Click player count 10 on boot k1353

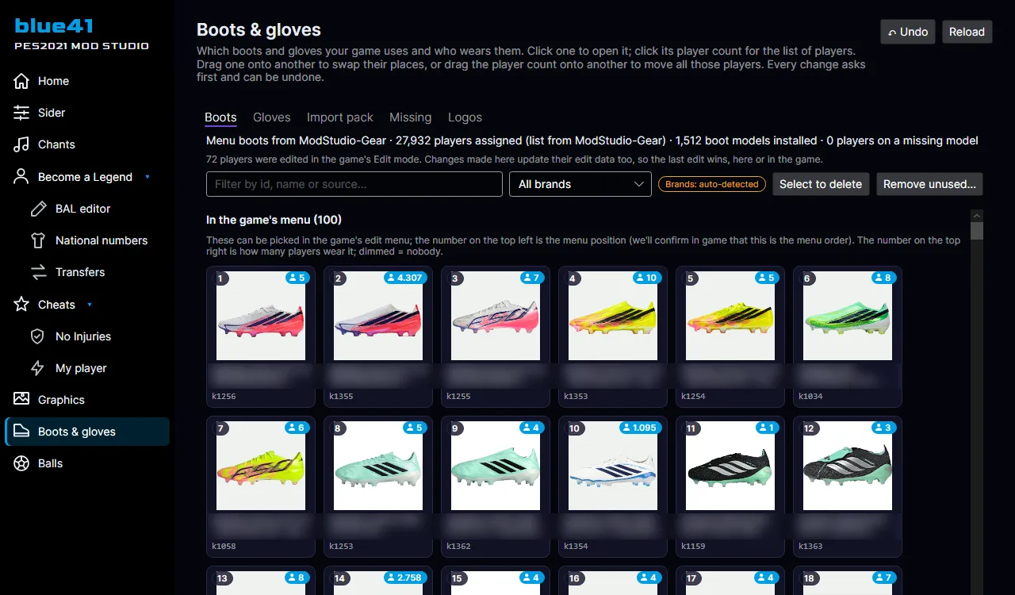(646, 278)
